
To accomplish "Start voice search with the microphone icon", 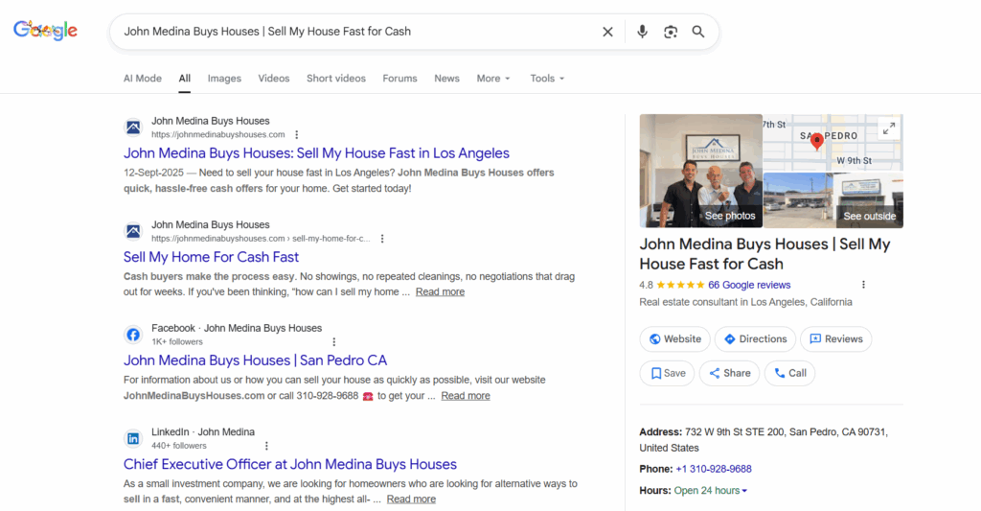I will [642, 32].
